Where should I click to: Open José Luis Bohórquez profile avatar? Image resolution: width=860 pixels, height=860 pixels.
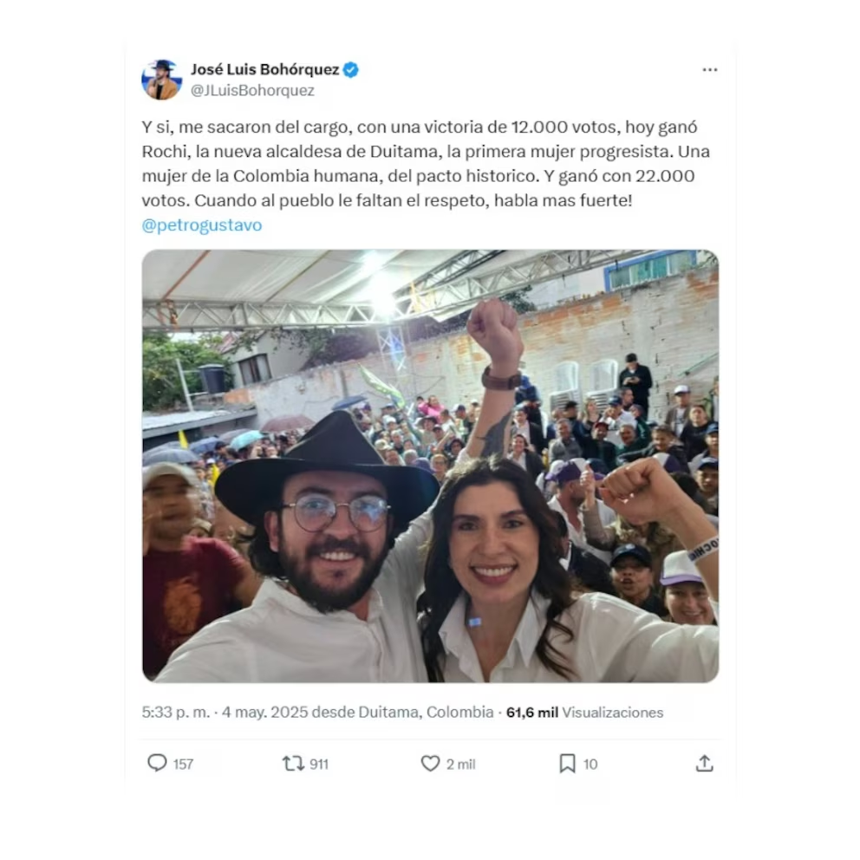click(161, 80)
